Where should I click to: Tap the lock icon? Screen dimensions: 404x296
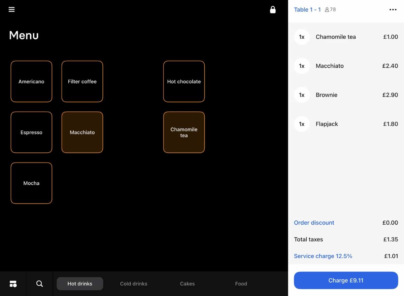coord(273,9)
